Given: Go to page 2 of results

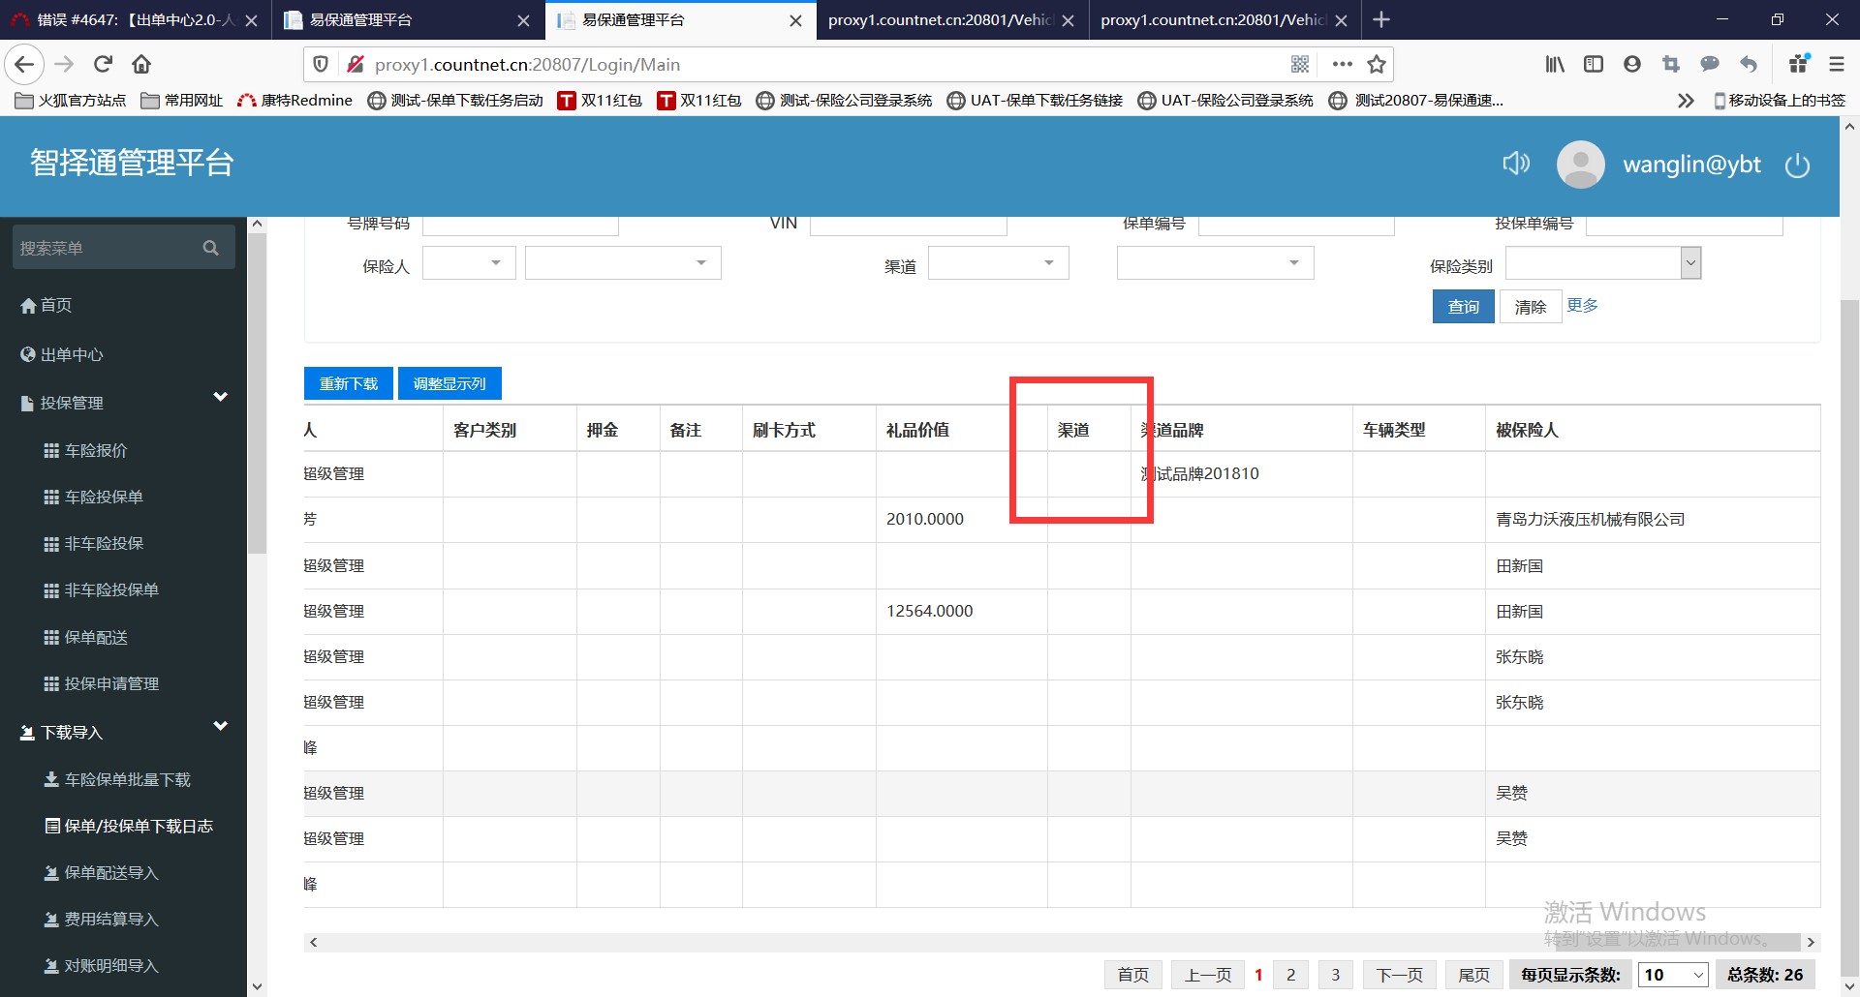Looking at the screenshot, I should pyautogui.click(x=1290, y=975).
